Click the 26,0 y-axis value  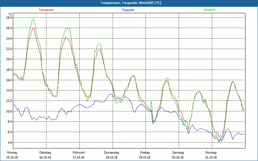9,28
